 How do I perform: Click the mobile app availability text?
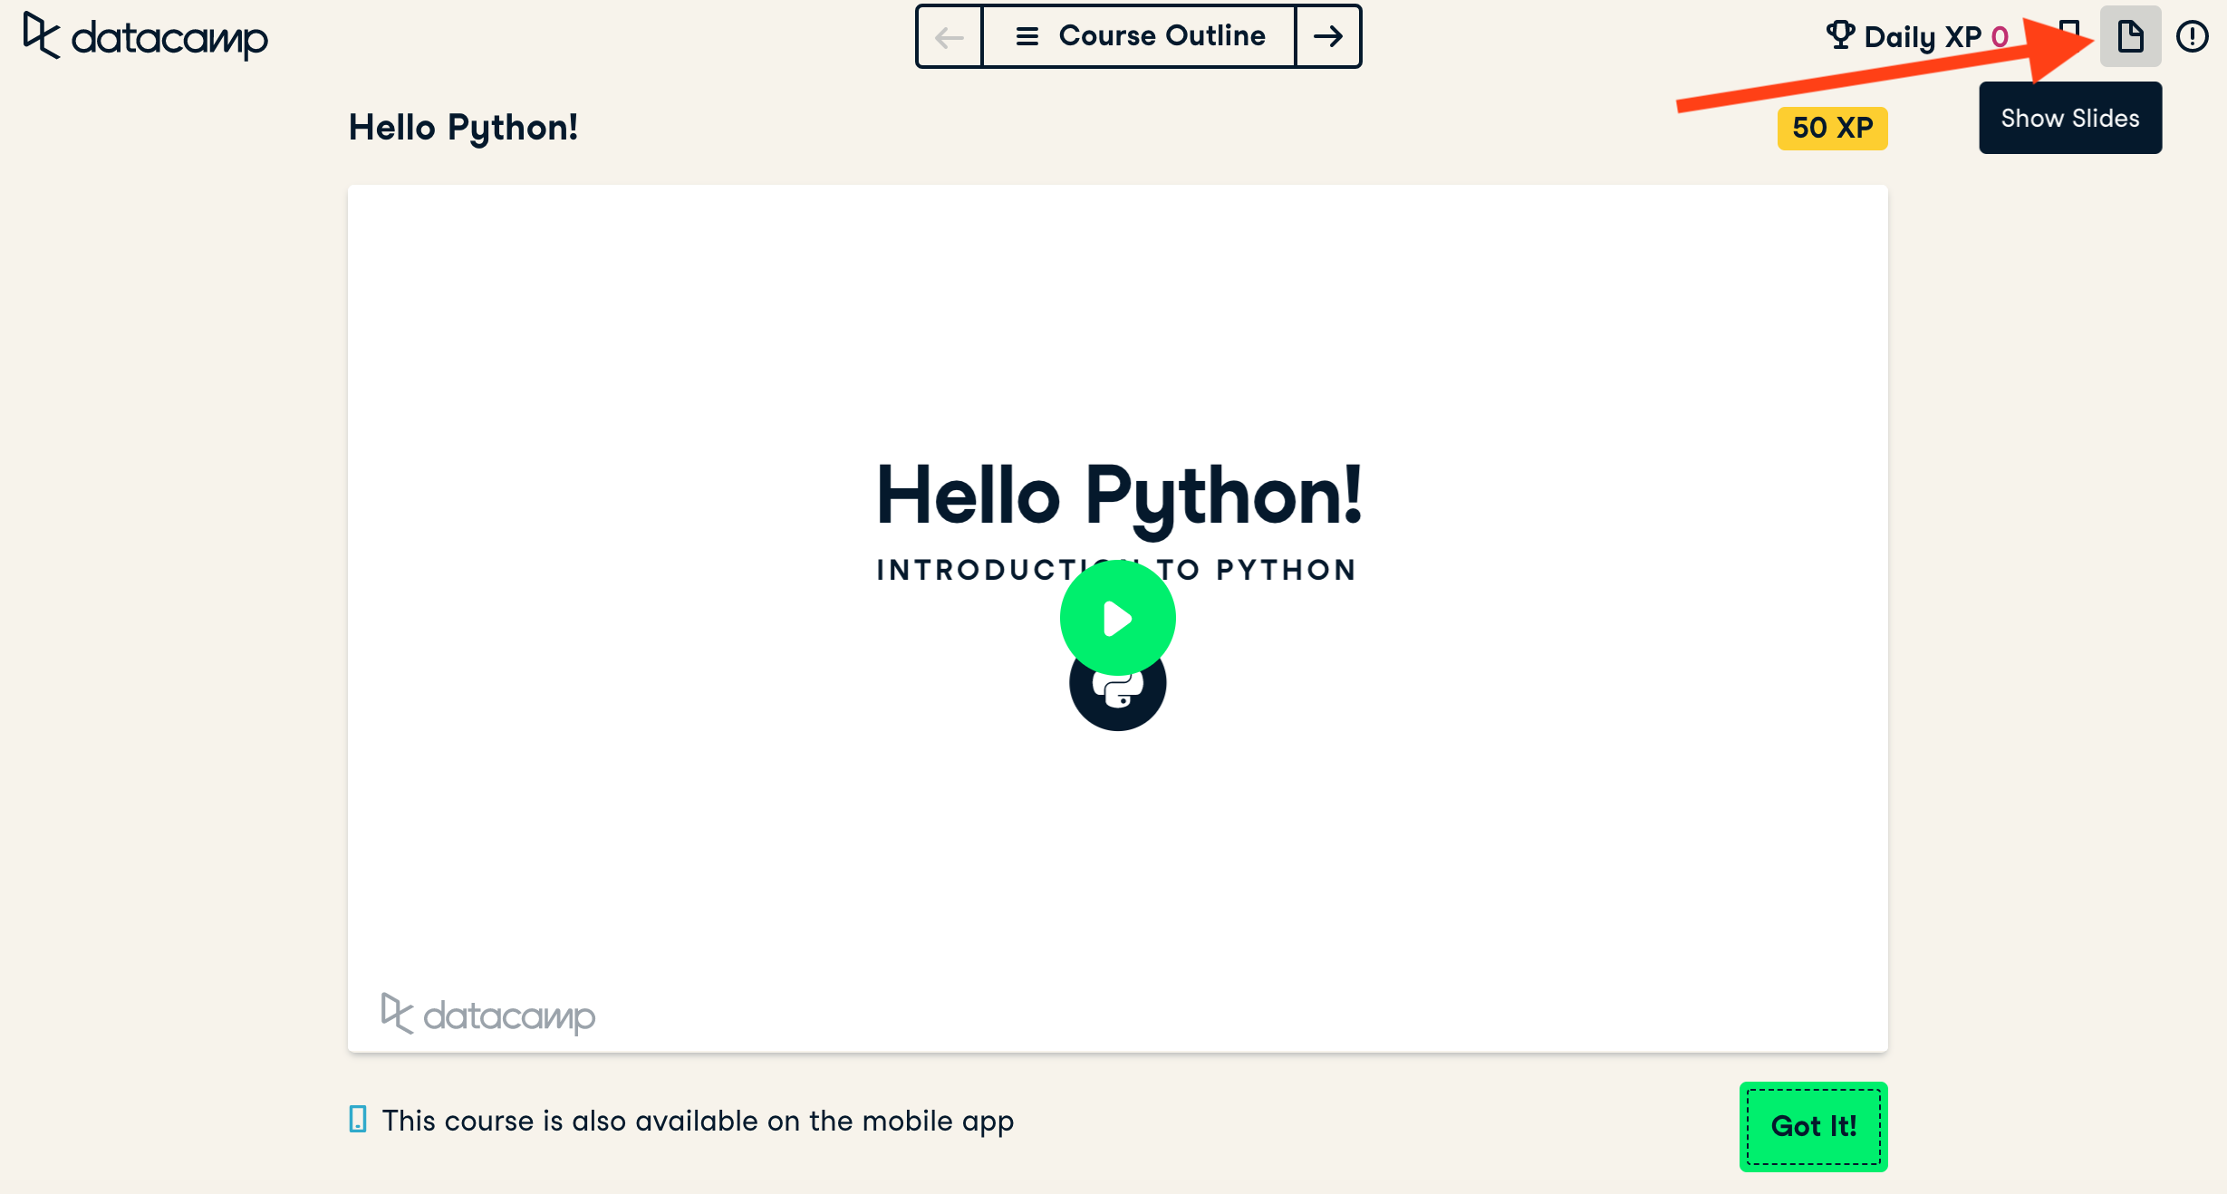698,1121
